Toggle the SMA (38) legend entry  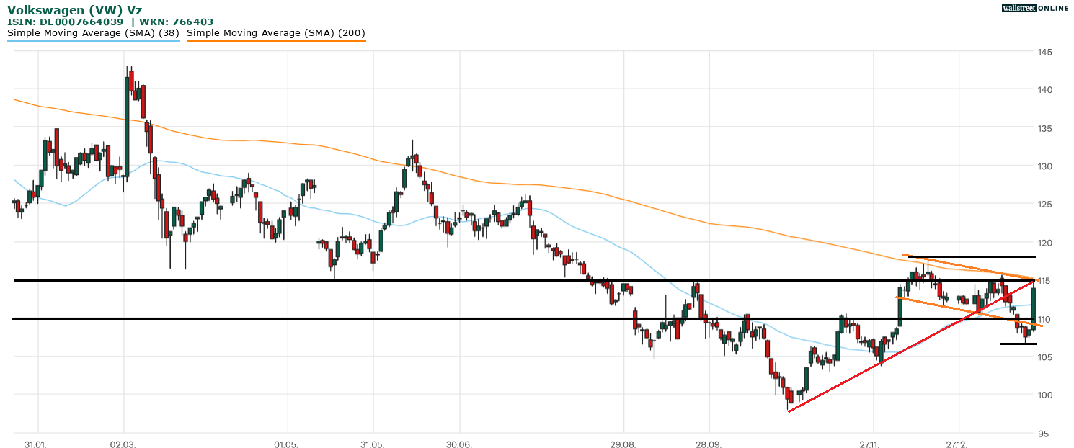tap(93, 32)
